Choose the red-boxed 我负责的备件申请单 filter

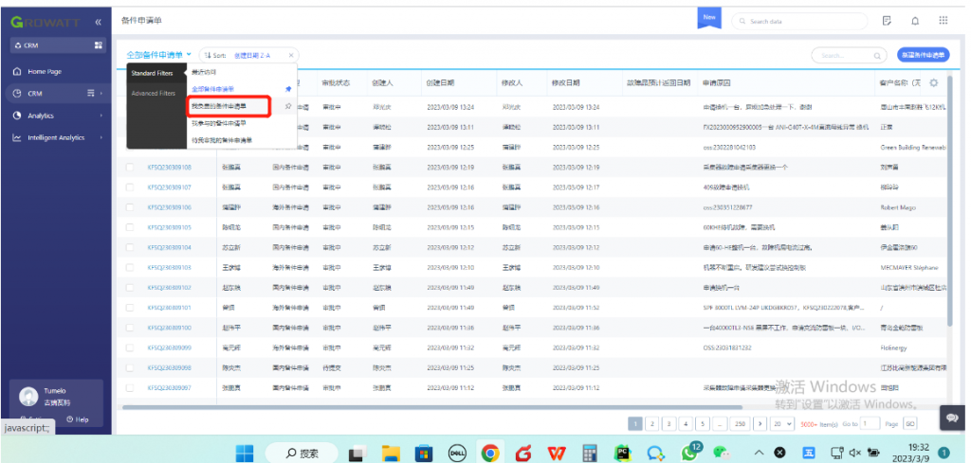pyautogui.click(x=229, y=106)
